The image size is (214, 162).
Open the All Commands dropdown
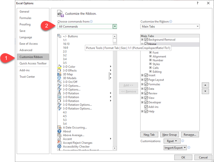pos(115,26)
